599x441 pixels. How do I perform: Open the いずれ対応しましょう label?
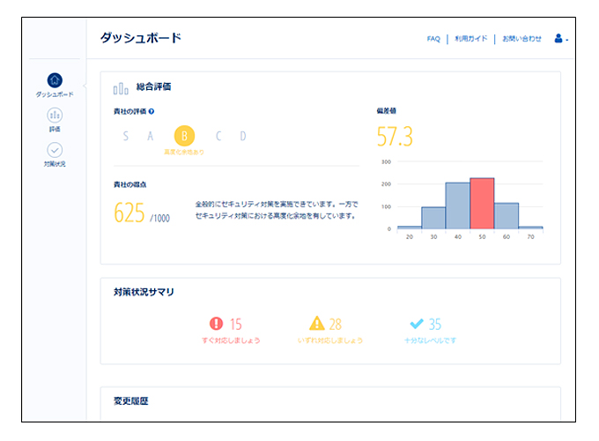(330, 340)
